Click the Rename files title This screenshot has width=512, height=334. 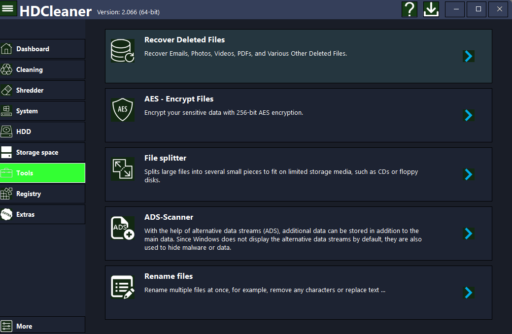click(169, 276)
